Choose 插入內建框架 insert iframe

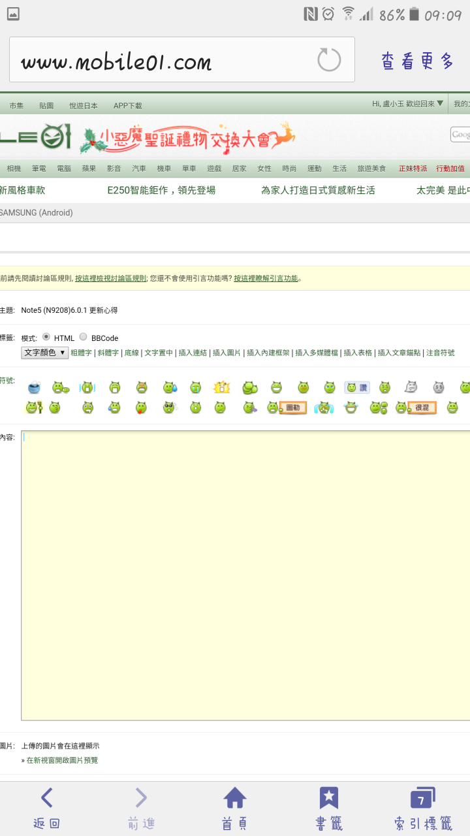[x=268, y=353]
